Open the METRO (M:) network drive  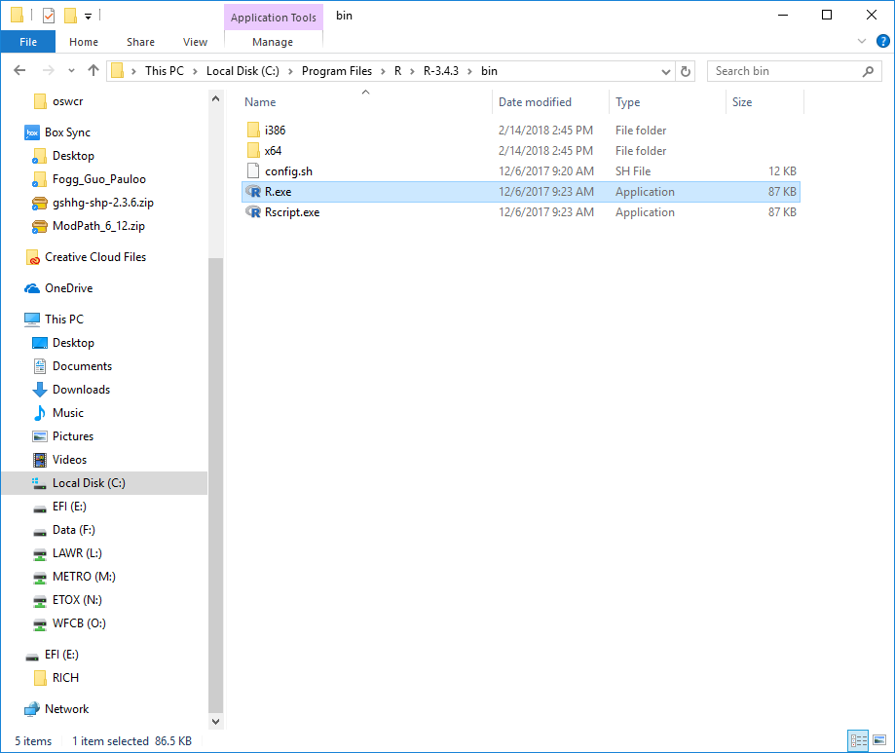pyautogui.click(x=74, y=577)
